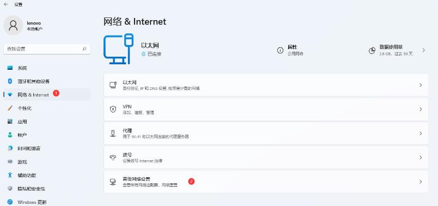The image size is (438, 206).
Task: Click the 代理 proxy server icon
Action: click(113, 134)
